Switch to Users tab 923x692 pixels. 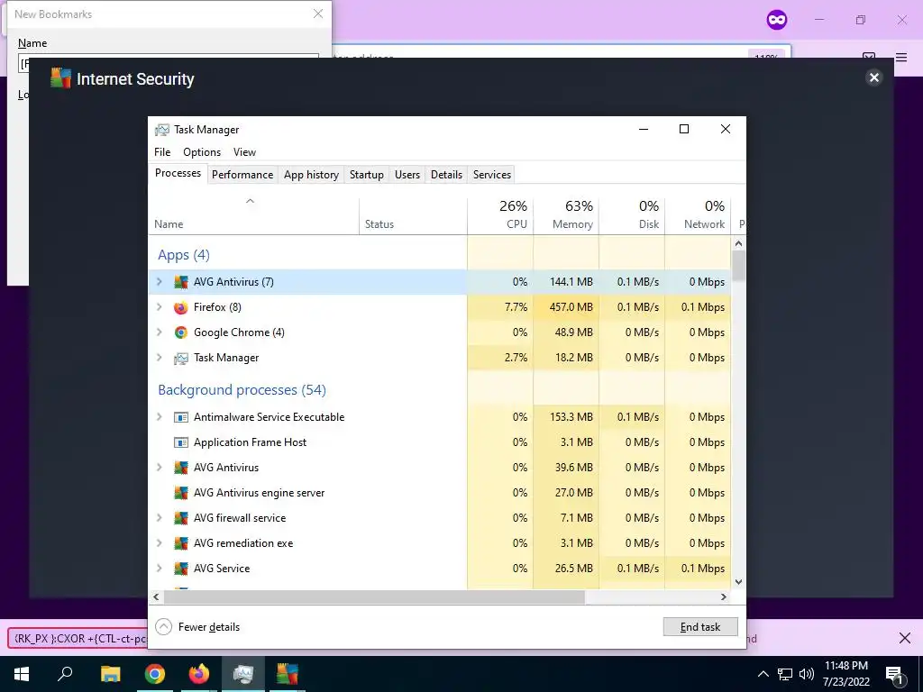(407, 175)
